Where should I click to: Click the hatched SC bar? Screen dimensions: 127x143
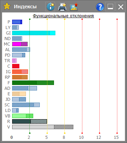point(26,105)
